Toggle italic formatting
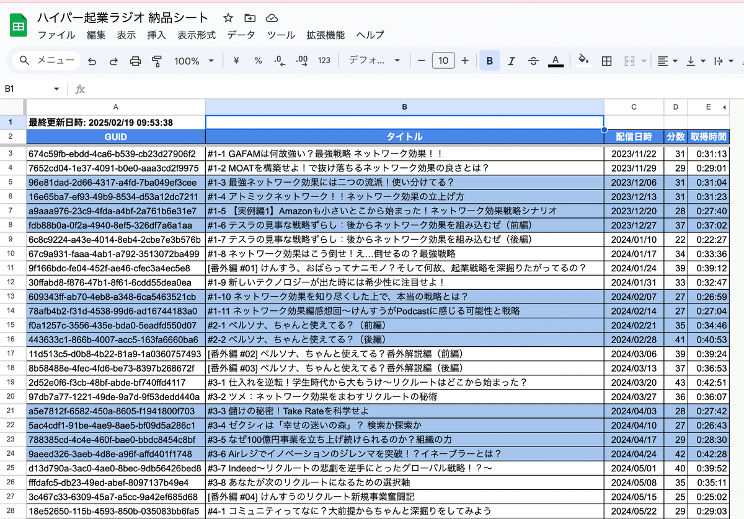744x519 pixels. (x=511, y=61)
